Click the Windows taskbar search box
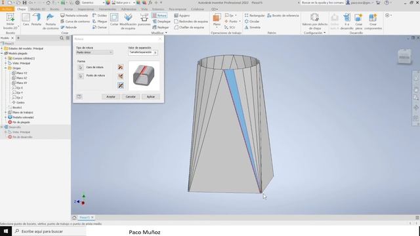This screenshot has width=420, height=236. pyautogui.click(x=49, y=231)
